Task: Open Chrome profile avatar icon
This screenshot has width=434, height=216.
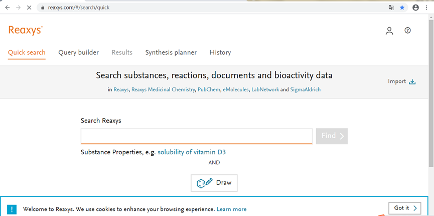Action: click(x=415, y=8)
